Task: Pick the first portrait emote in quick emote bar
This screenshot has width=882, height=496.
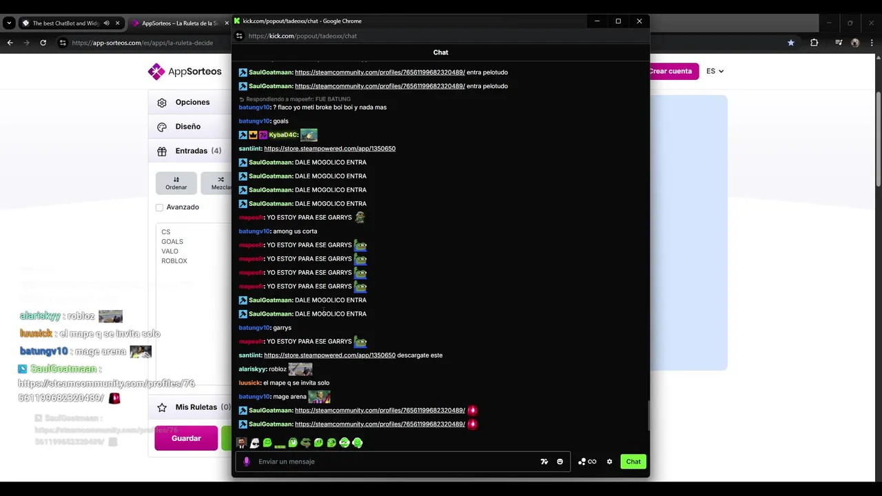Action: [241, 443]
